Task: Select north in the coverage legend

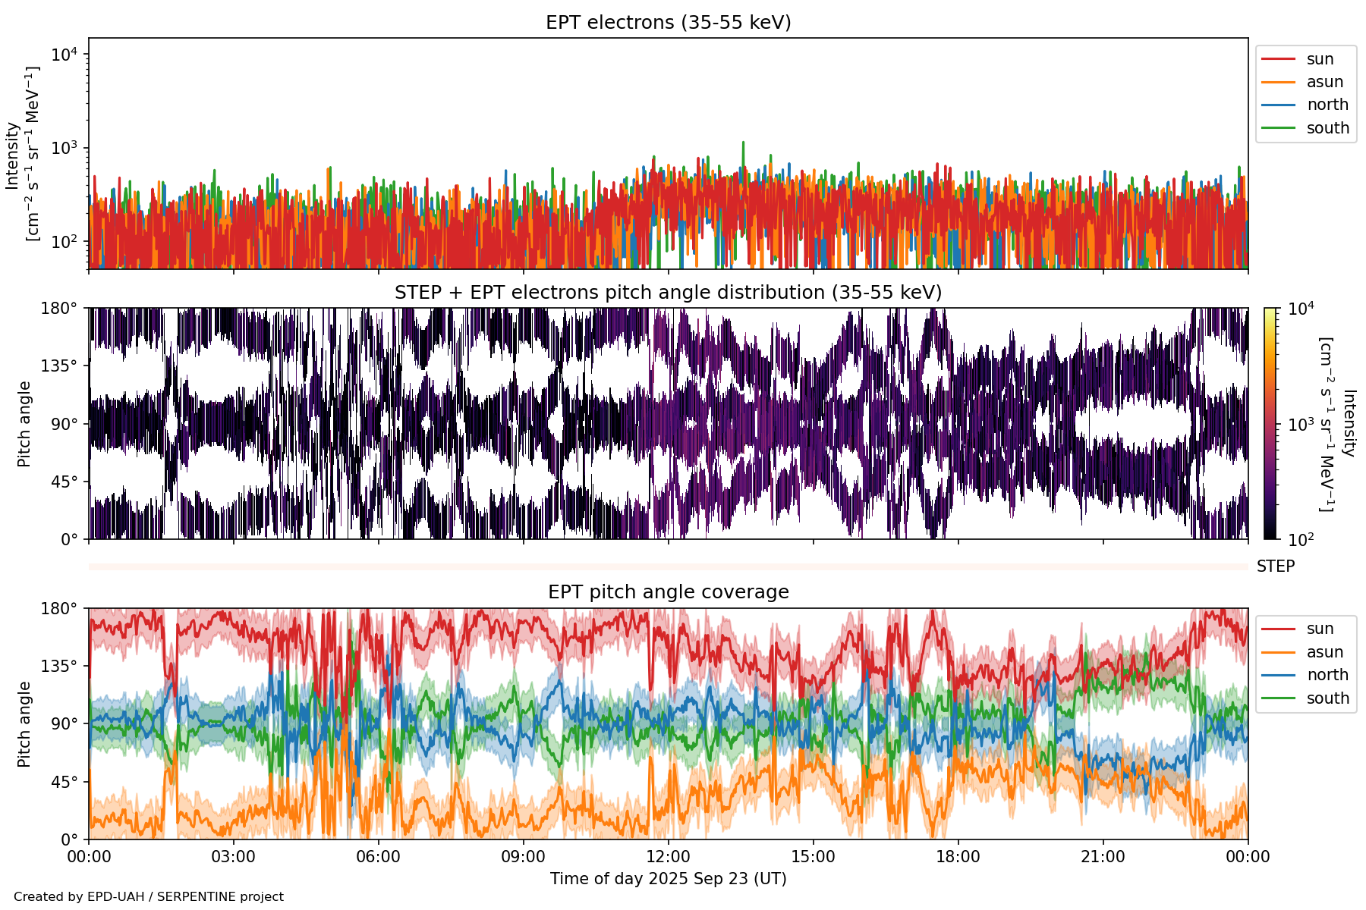Action: pos(1327,675)
